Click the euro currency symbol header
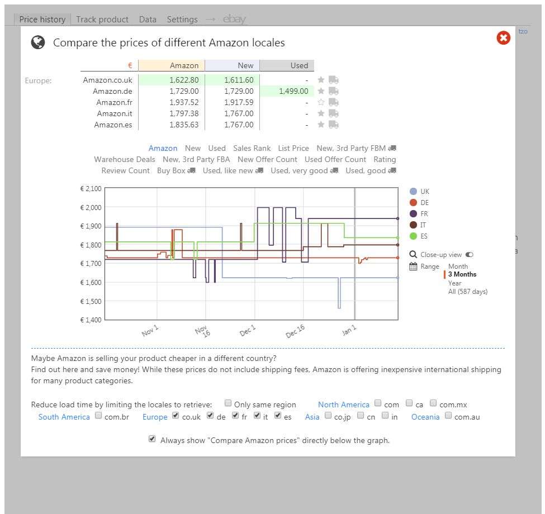Viewport: 545px width, 514px height. 130,65
